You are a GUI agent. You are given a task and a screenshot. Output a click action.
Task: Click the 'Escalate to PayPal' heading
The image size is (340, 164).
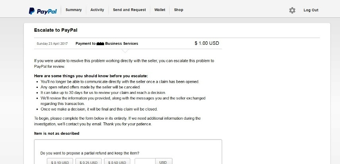coord(56,30)
